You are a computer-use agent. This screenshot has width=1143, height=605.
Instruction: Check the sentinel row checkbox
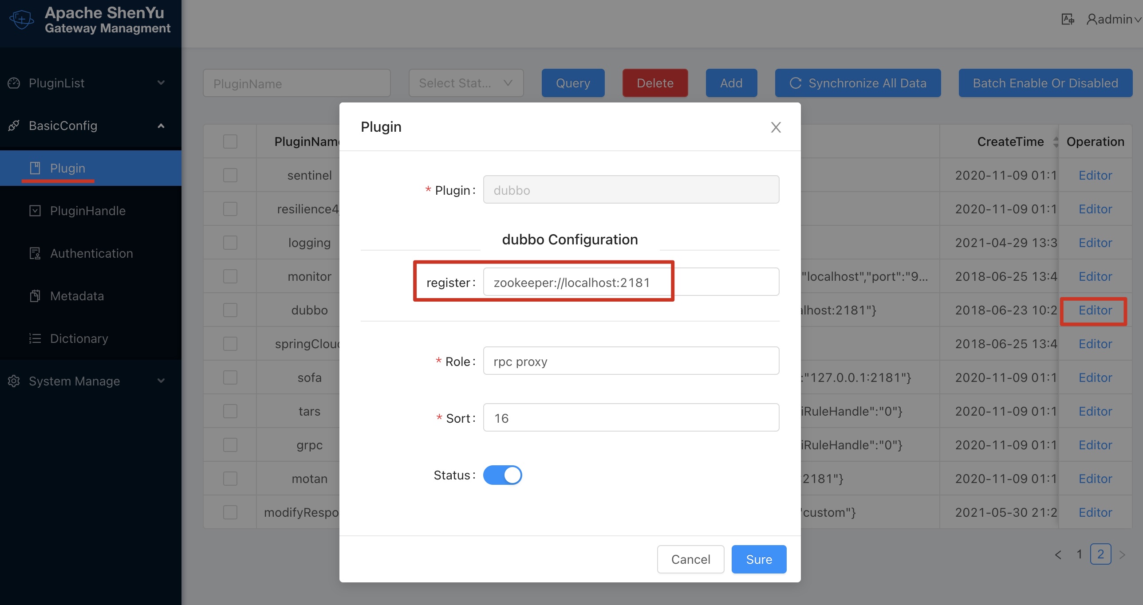click(230, 175)
